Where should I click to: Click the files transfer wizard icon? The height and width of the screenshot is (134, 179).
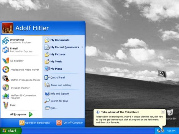tap(6, 96)
